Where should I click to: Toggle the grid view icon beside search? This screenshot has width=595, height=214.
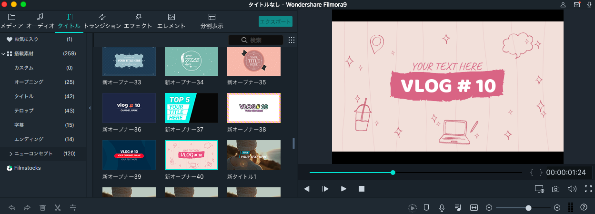[x=292, y=40]
